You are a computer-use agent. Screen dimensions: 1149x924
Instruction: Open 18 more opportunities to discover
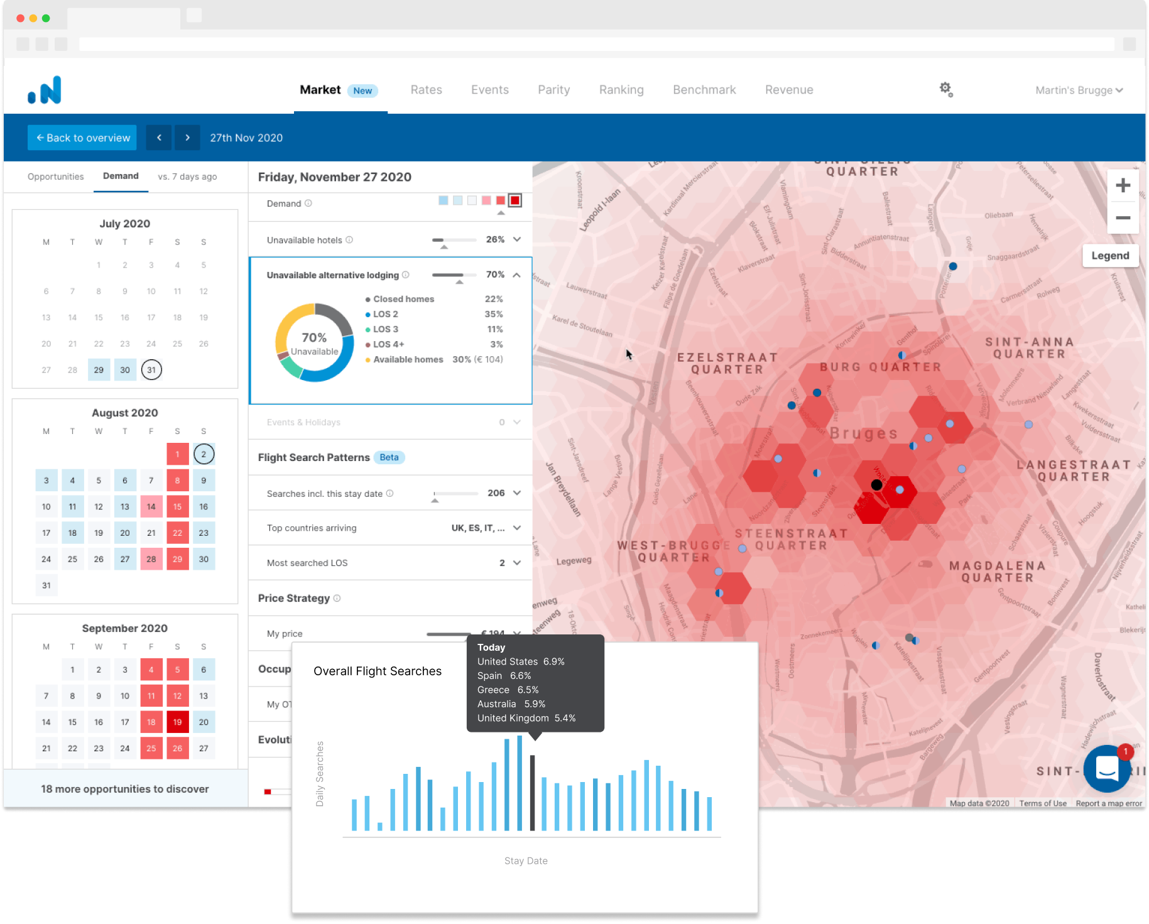[x=124, y=788]
